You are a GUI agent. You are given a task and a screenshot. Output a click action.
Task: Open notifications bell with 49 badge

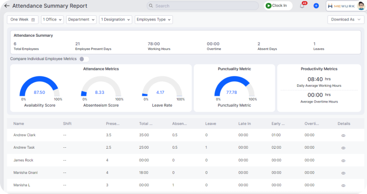click(x=302, y=6)
